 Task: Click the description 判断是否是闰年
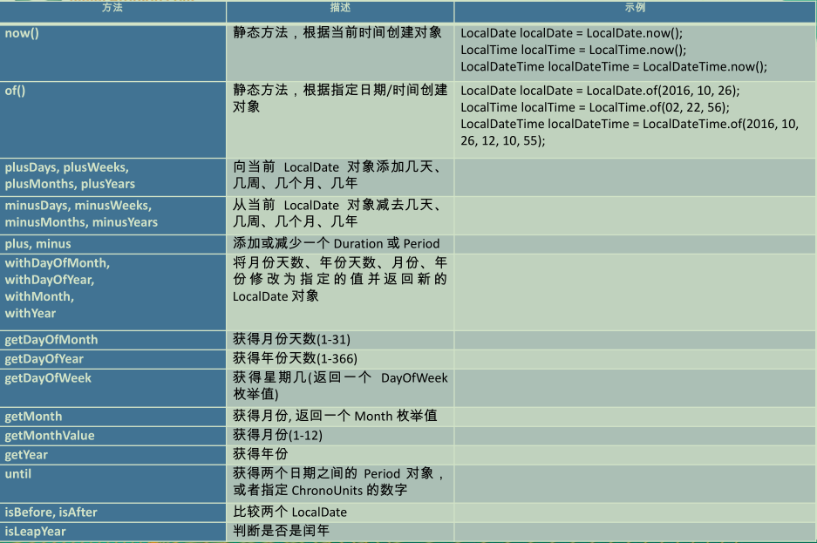click(340, 532)
